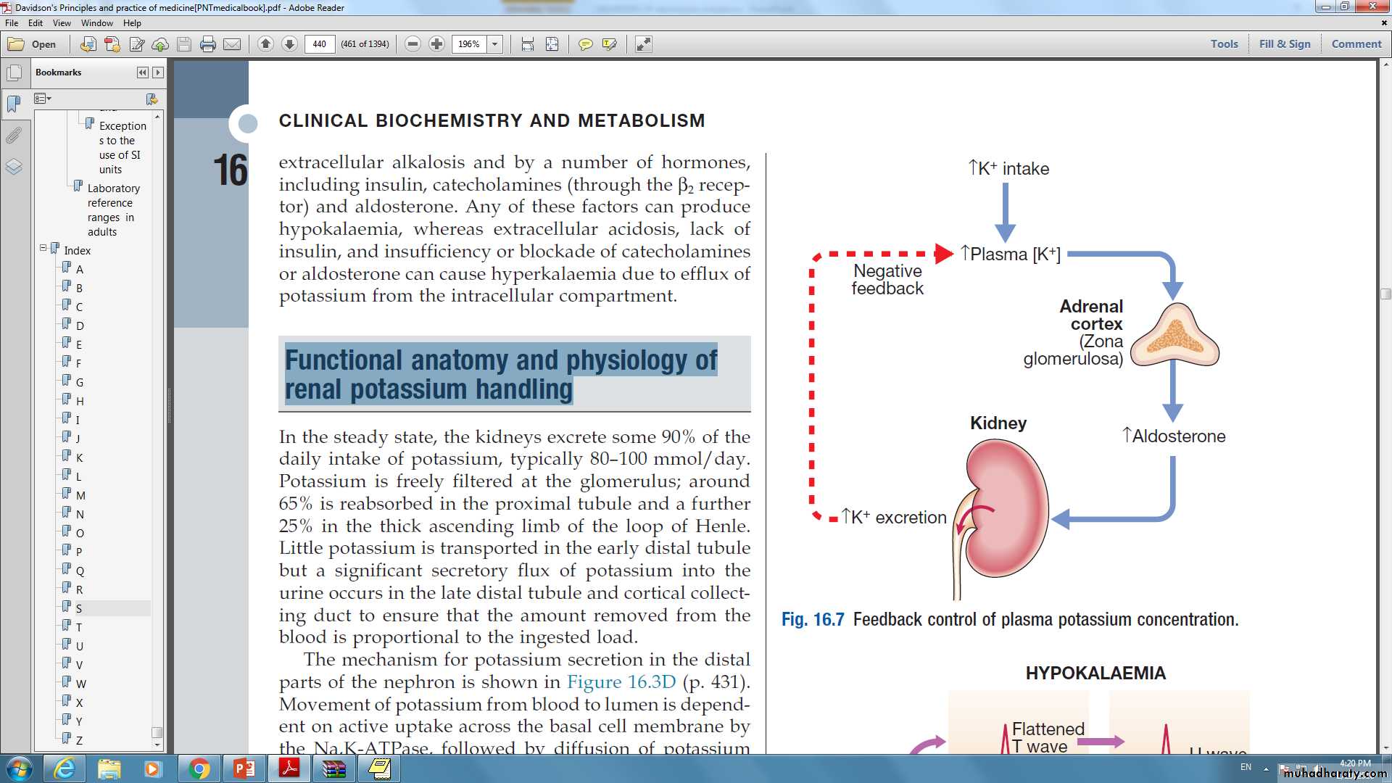Click the zoom out minus button
The image size is (1392, 783).
pos(413,44)
